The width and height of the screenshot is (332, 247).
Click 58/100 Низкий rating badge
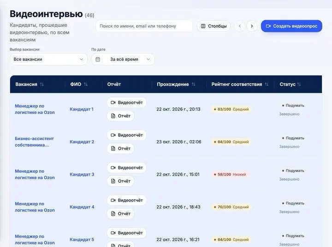click(230, 174)
